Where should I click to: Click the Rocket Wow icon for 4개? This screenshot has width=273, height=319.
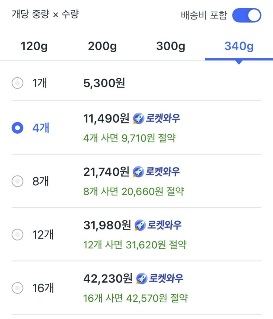138,119
